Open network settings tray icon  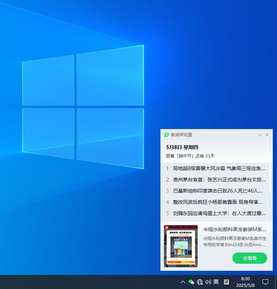[200, 282]
